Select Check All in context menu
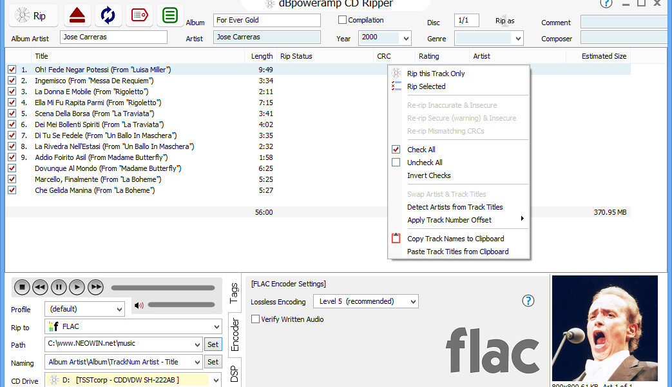The height and width of the screenshot is (387, 672). (x=421, y=149)
